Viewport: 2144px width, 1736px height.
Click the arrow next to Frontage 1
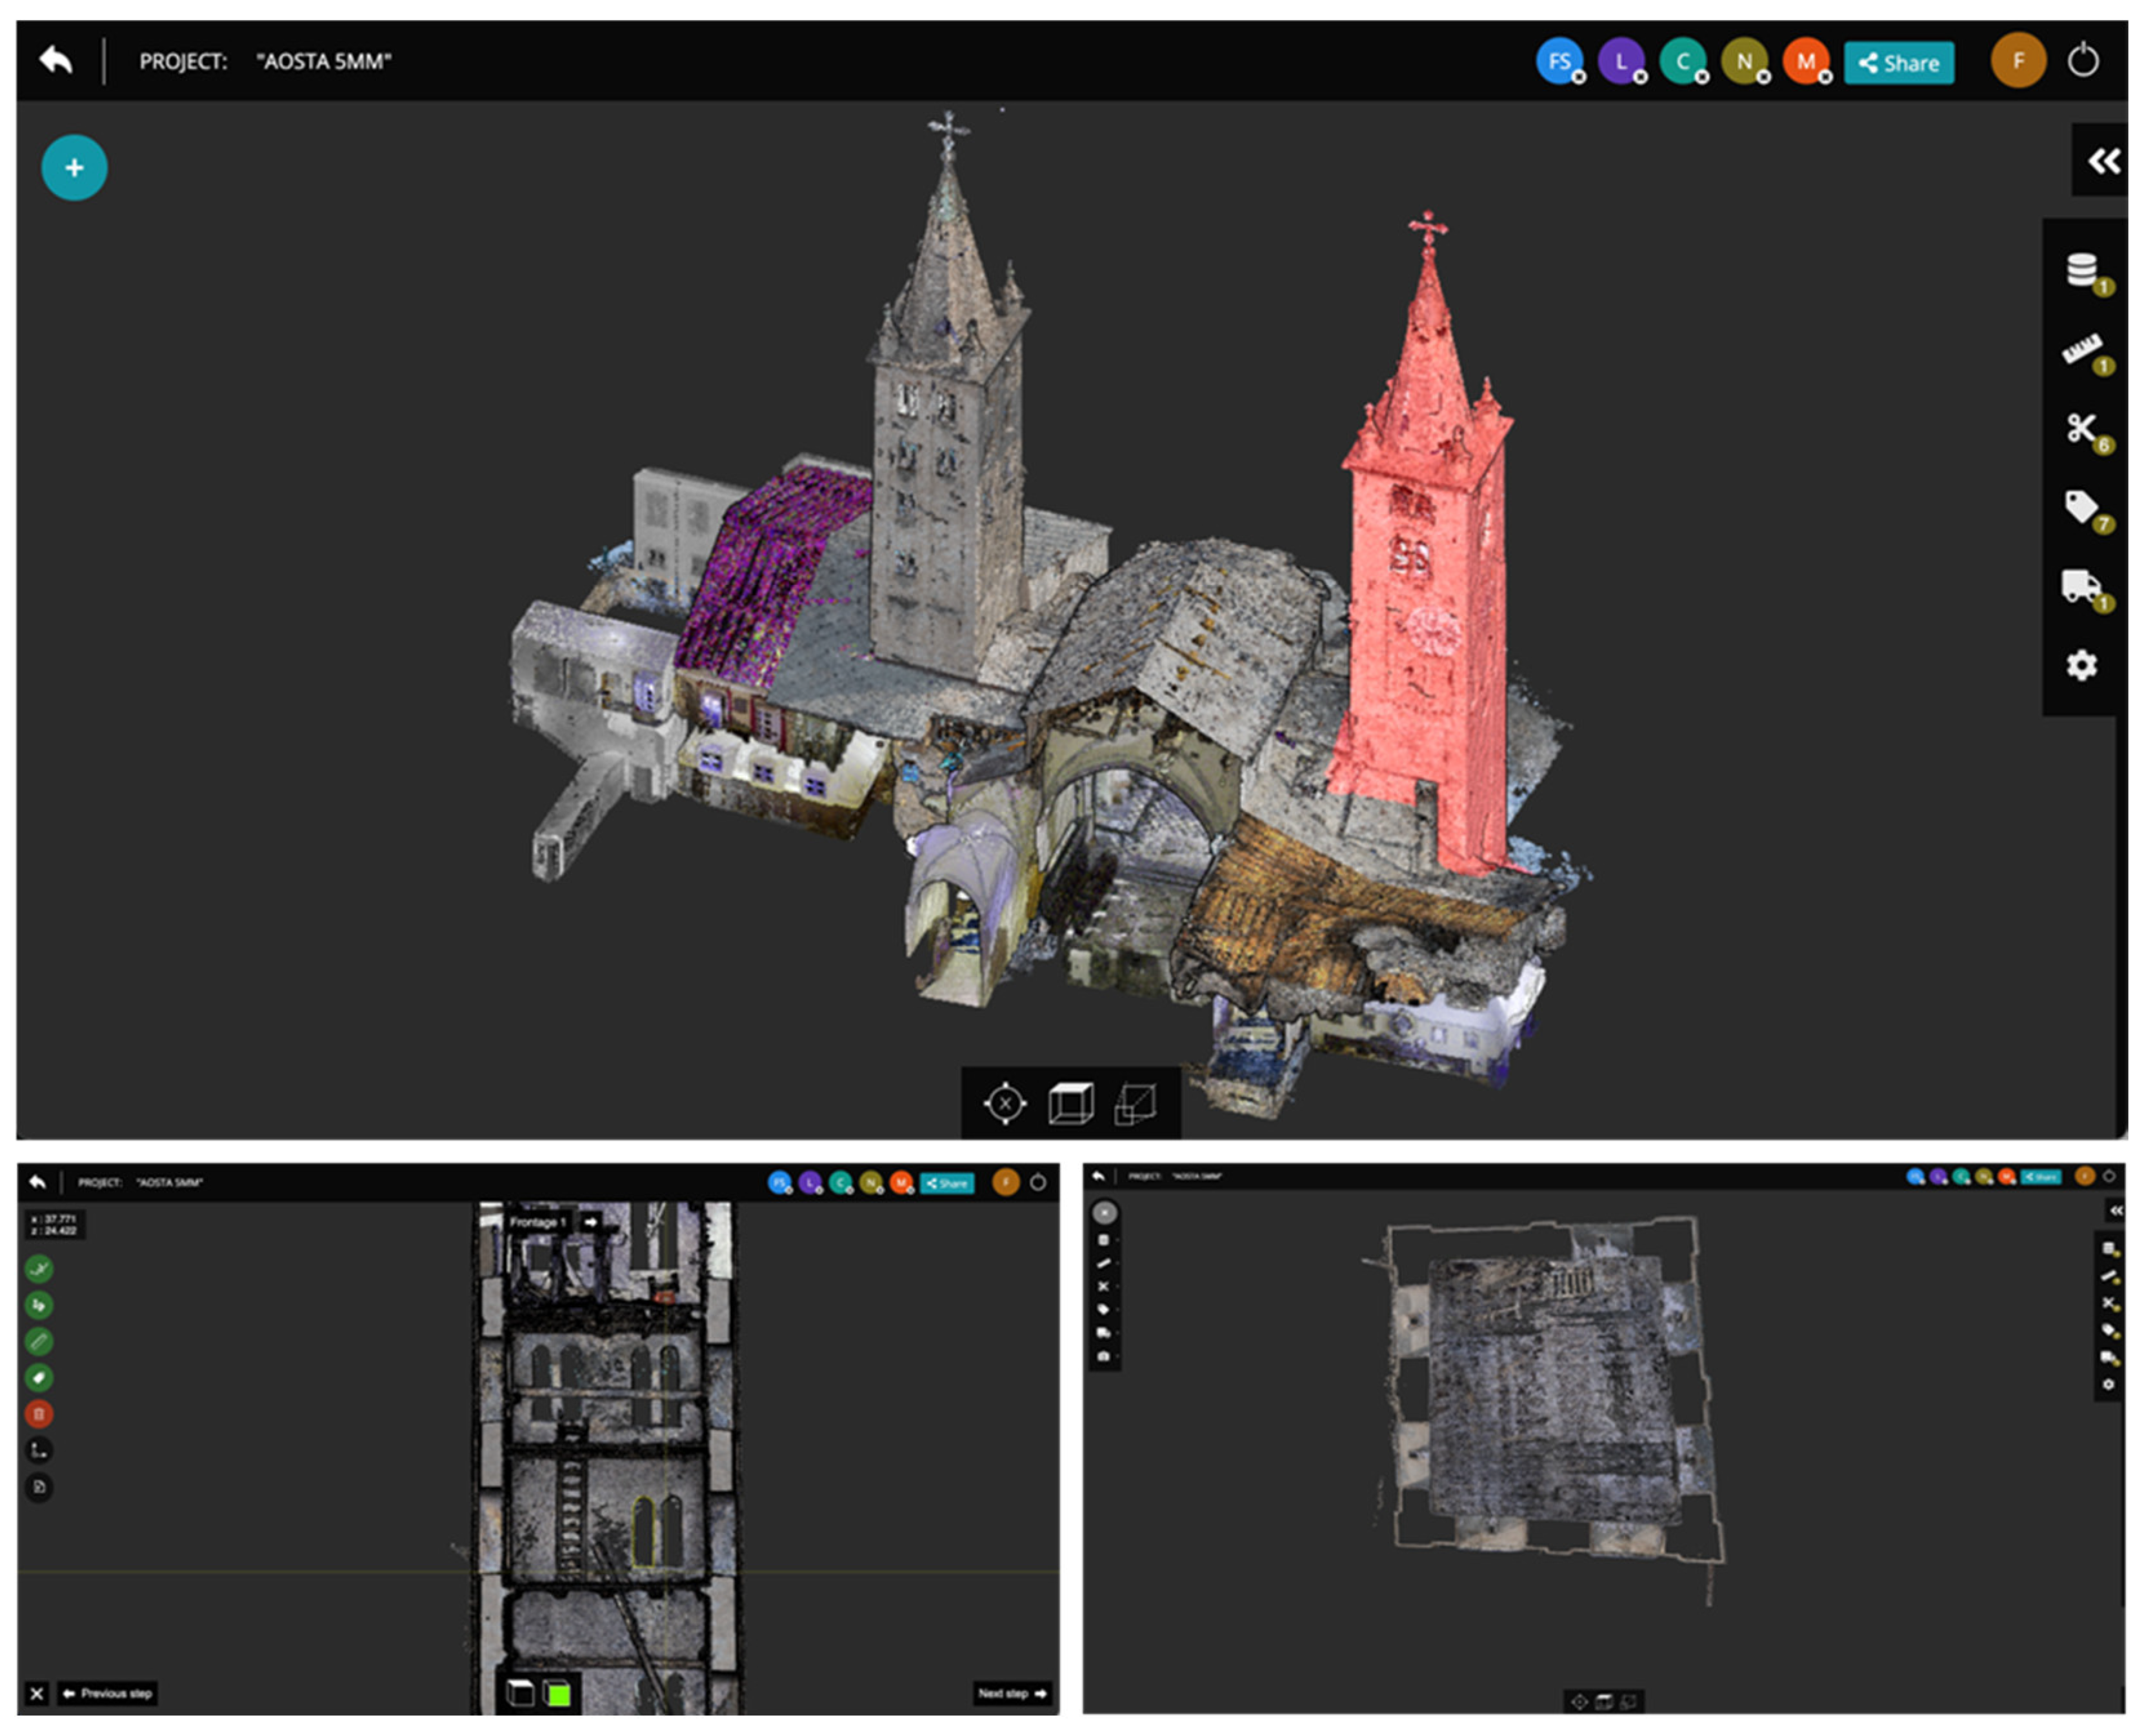[x=590, y=1222]
